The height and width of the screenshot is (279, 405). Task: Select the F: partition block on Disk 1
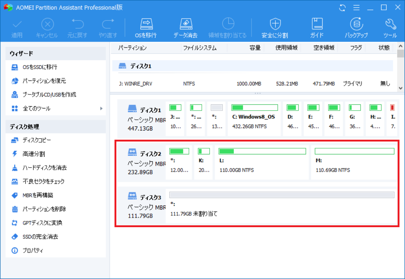334,119
